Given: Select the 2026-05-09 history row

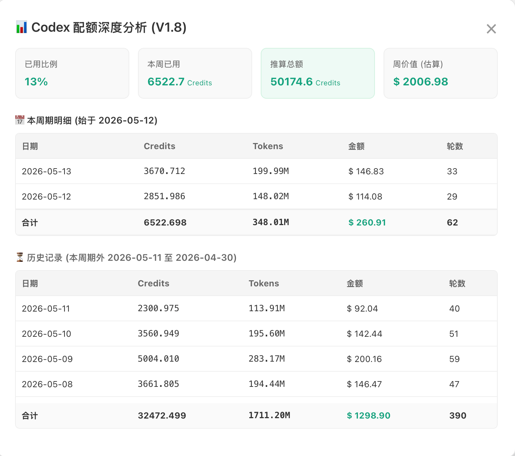Looking at the screenshot, I should click(256, 359).
